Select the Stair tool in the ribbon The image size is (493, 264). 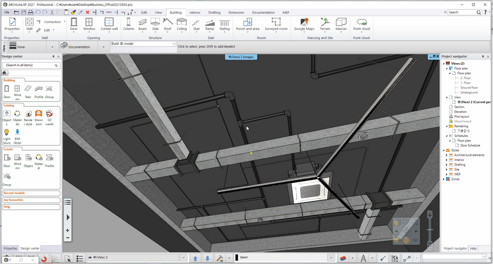(196, 25)
